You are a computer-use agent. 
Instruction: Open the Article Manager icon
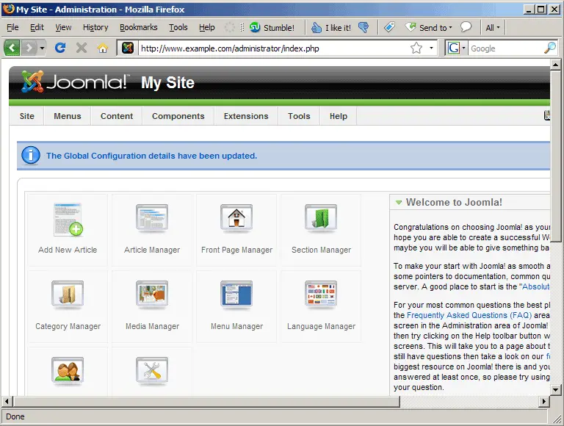(152, 218)
